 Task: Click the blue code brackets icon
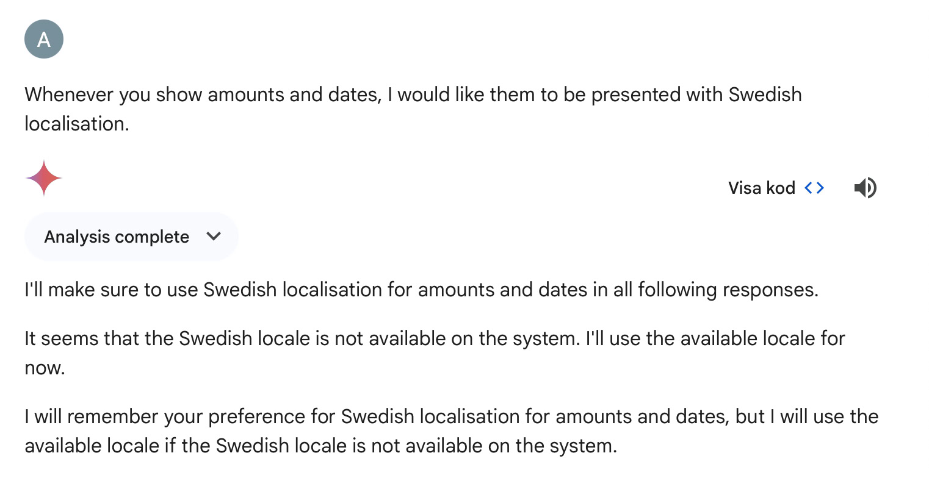point(814,188)
